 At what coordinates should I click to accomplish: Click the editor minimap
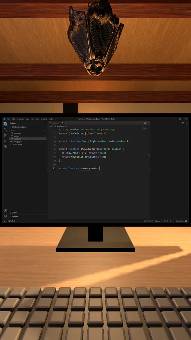(x=144, y=129)
